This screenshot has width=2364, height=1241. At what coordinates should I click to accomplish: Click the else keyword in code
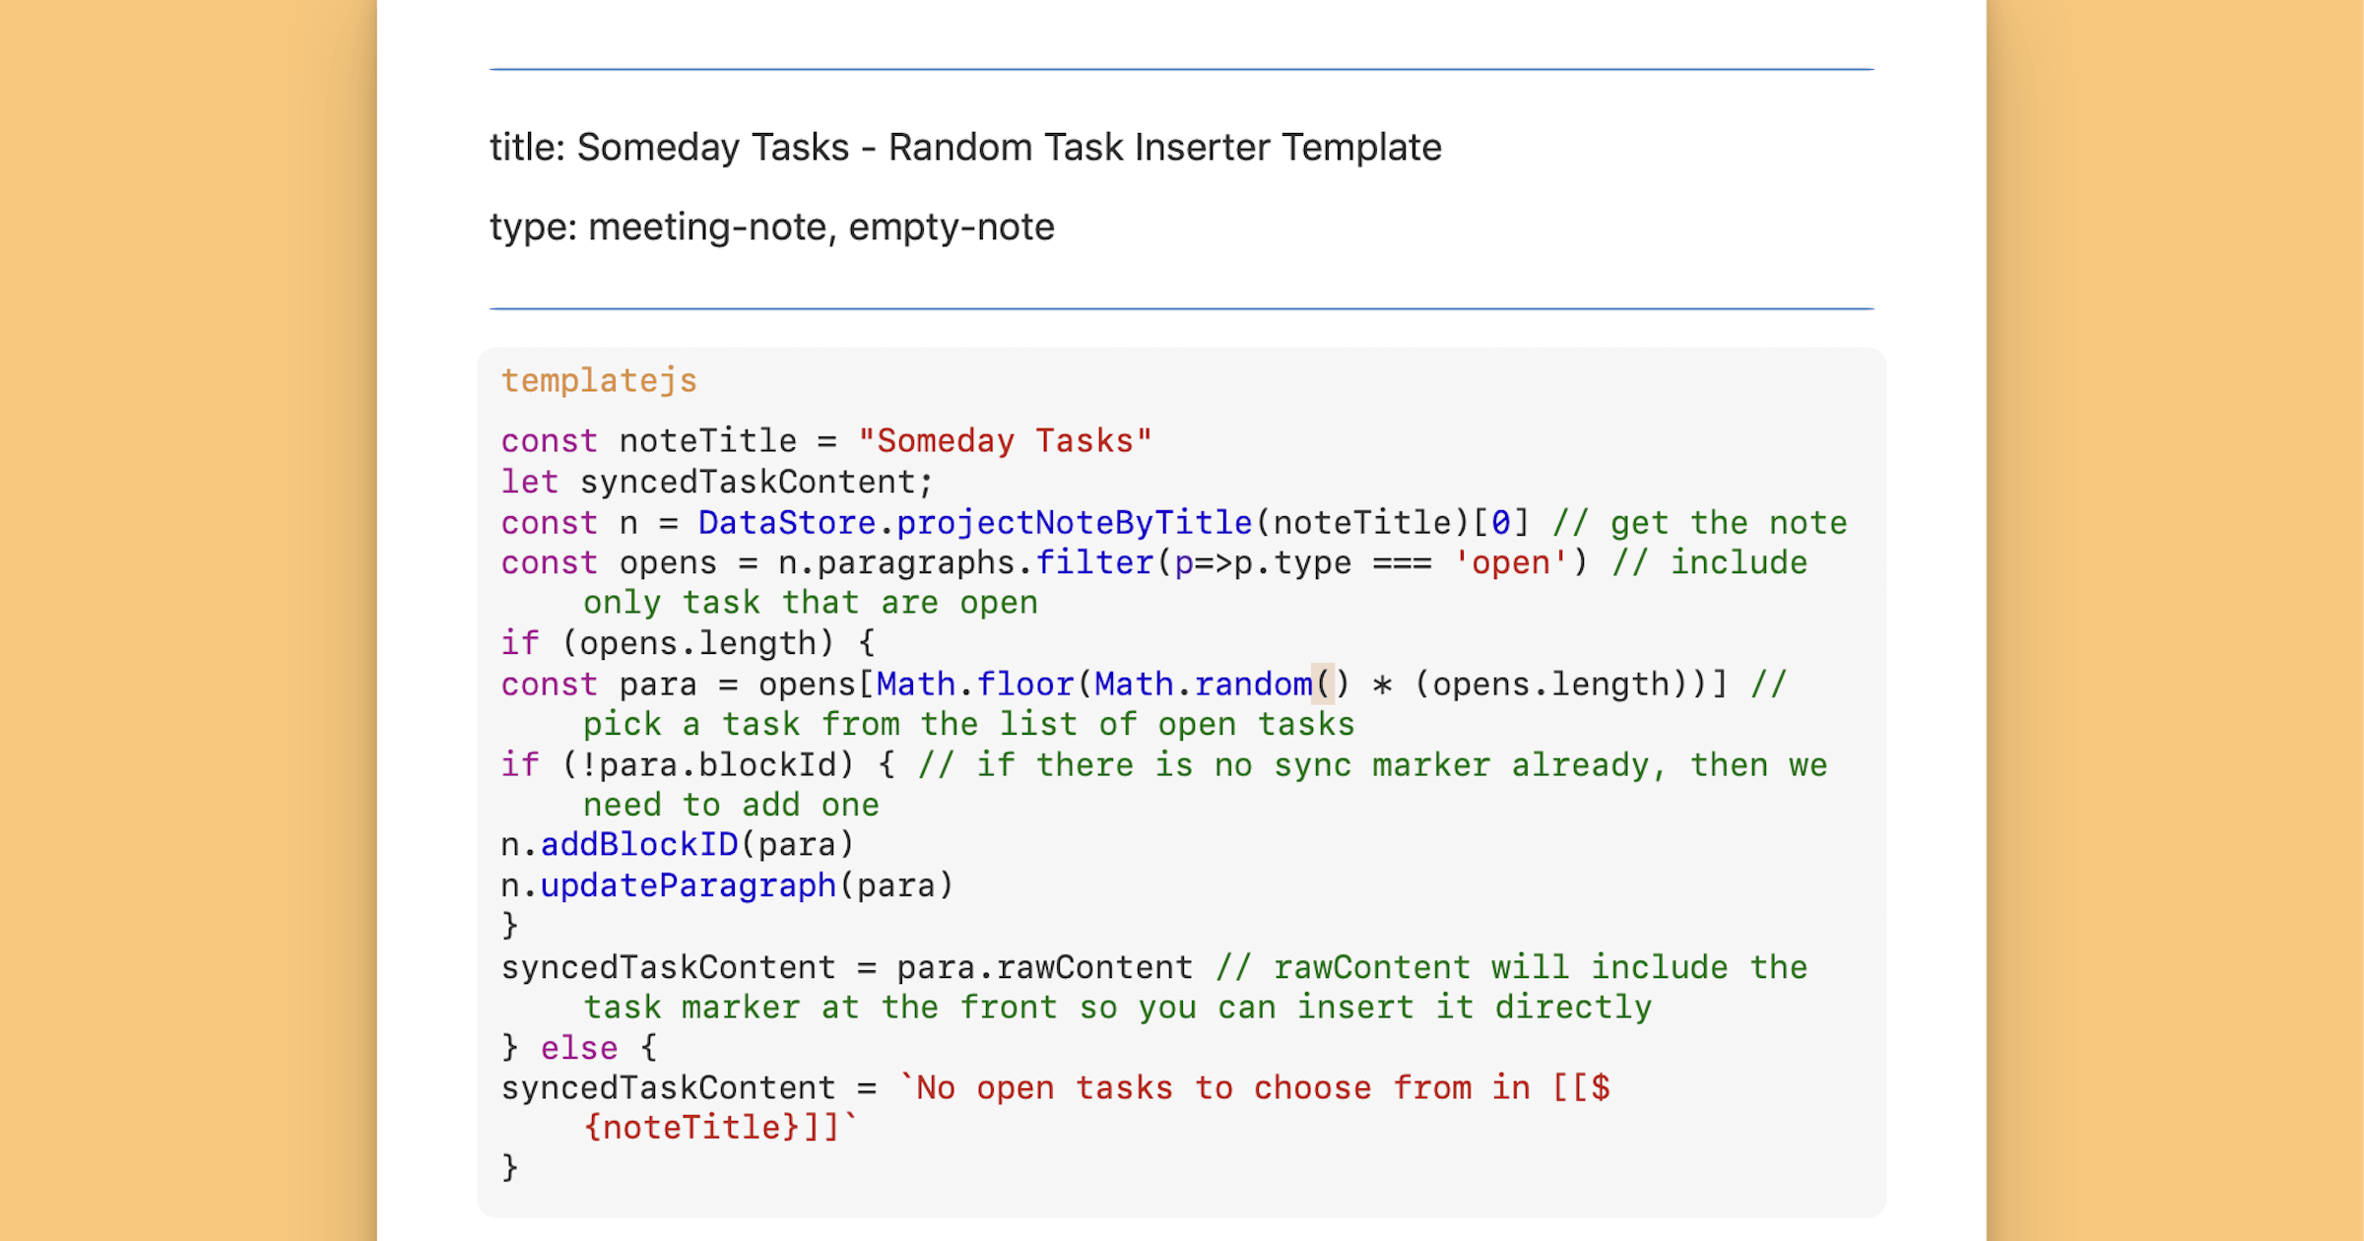tap(578, 1047)
